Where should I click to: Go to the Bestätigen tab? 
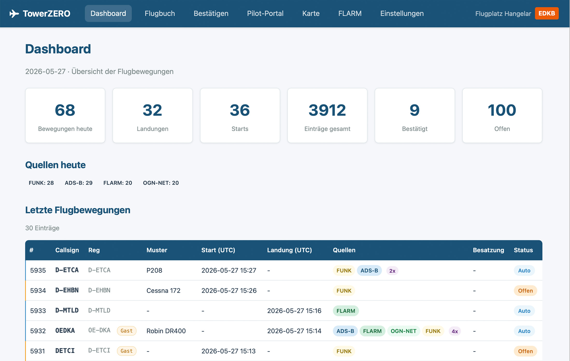(x=211, y=13)
